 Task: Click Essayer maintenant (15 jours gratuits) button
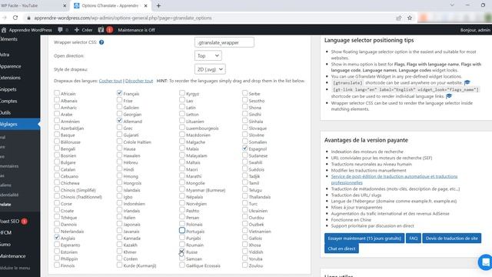click(364, 238)
